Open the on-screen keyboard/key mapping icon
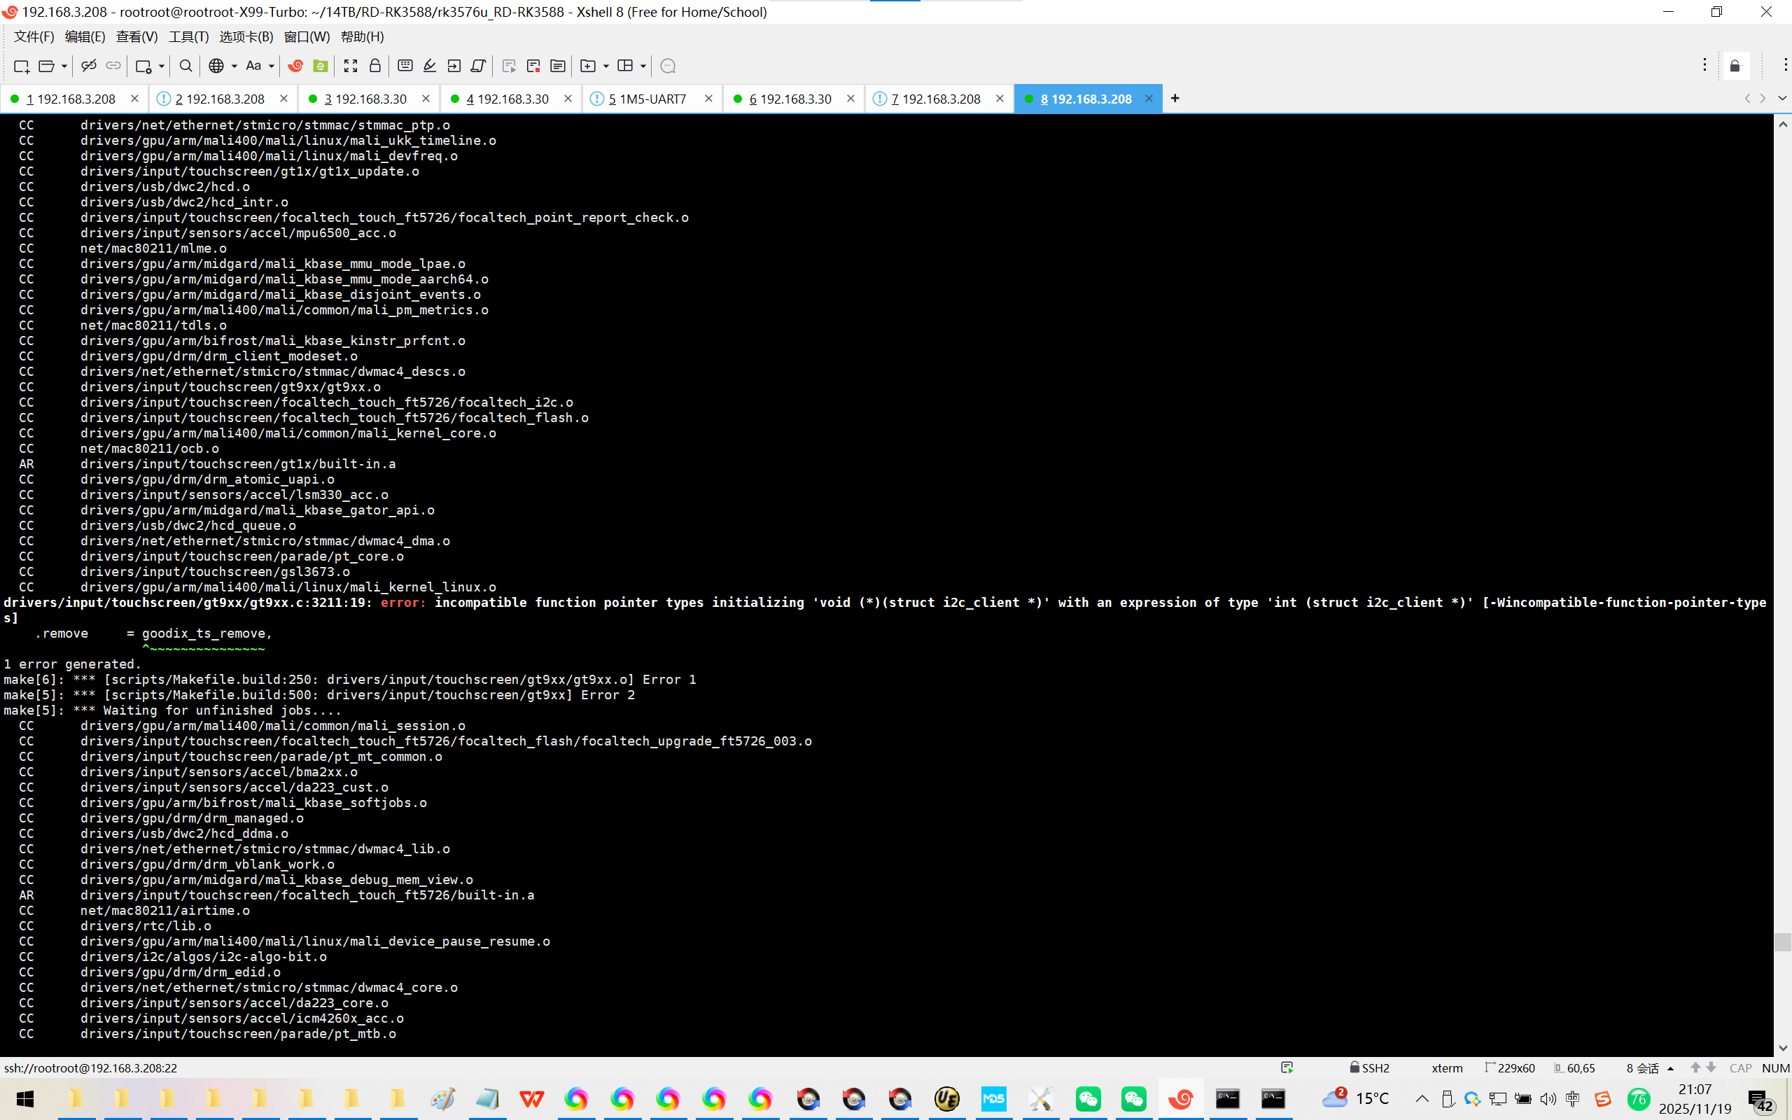 pyautogui.click(x=405, y=66)
